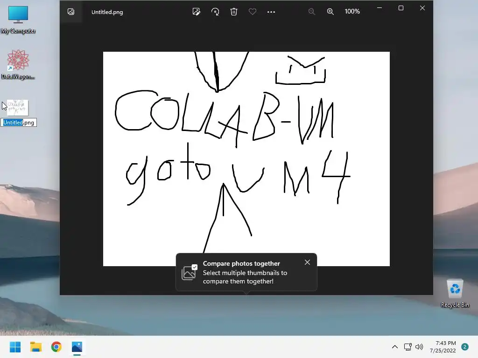Expand the hidden tray icons chevron
The height and width of the screenshot is (358, 478).
pyautogui.click(x=395, y=347)
